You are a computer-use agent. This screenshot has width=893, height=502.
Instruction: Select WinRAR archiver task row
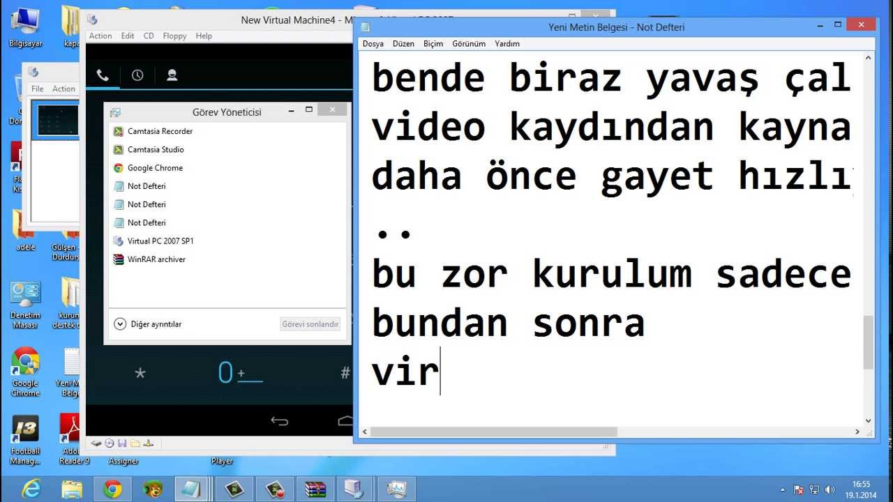click(227, 259)
